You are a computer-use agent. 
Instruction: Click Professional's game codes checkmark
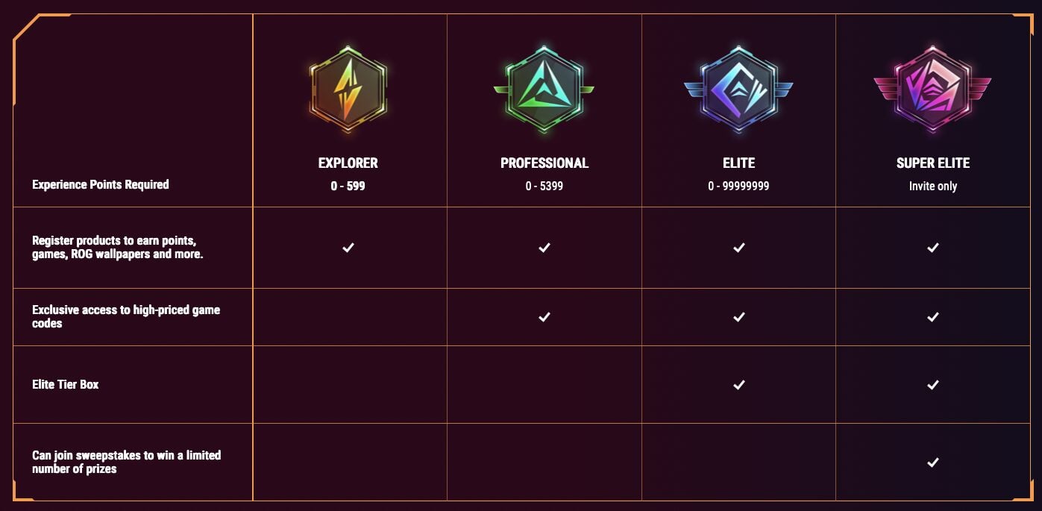[x=544, y=317]
